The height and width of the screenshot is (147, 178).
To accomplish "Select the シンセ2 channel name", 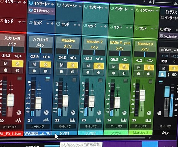I will point(91,133).
